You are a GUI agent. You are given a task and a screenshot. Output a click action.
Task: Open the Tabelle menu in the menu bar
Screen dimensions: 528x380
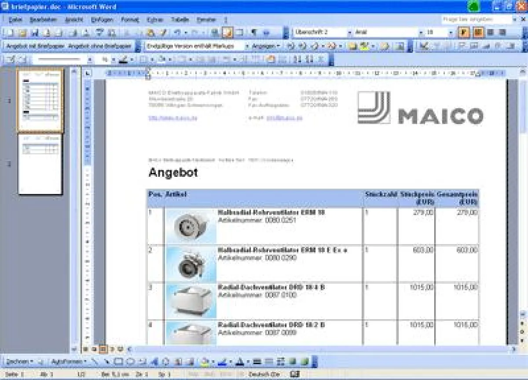tap(181, 19)
